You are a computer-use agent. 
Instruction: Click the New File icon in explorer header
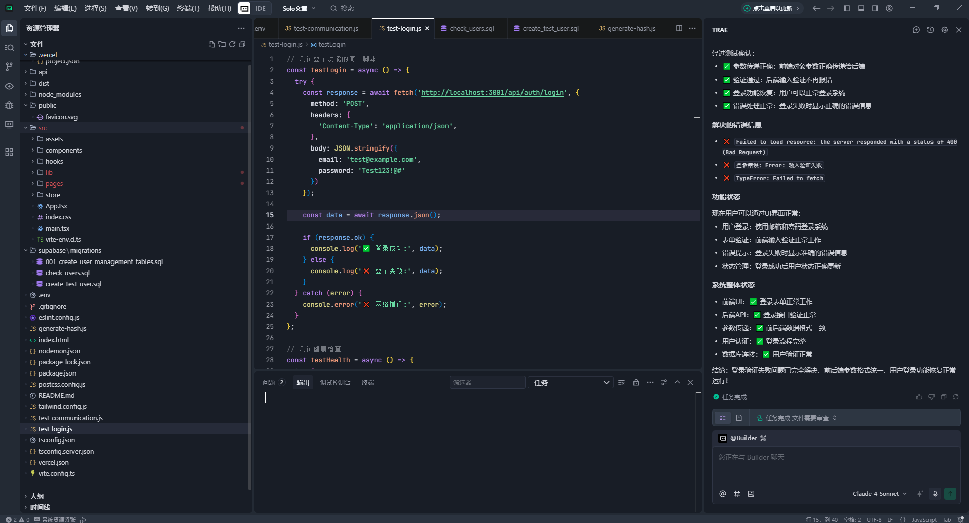coord(212,44)
